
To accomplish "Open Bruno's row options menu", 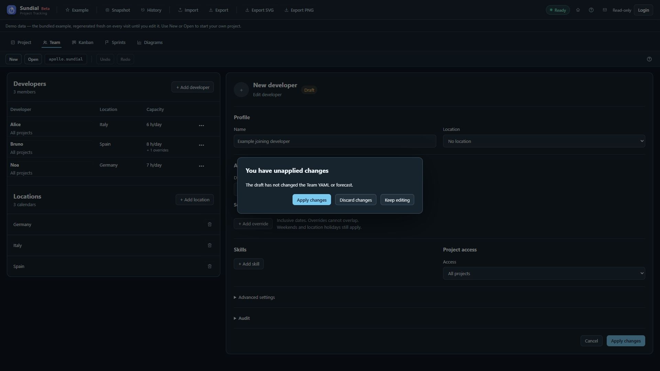I will tap(201, 145).
